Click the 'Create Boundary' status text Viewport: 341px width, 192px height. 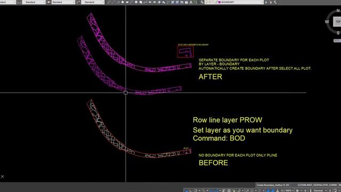click(x=273, y=185)
